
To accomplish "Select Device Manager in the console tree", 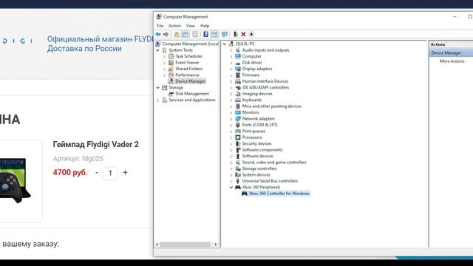I will (190, 81).
